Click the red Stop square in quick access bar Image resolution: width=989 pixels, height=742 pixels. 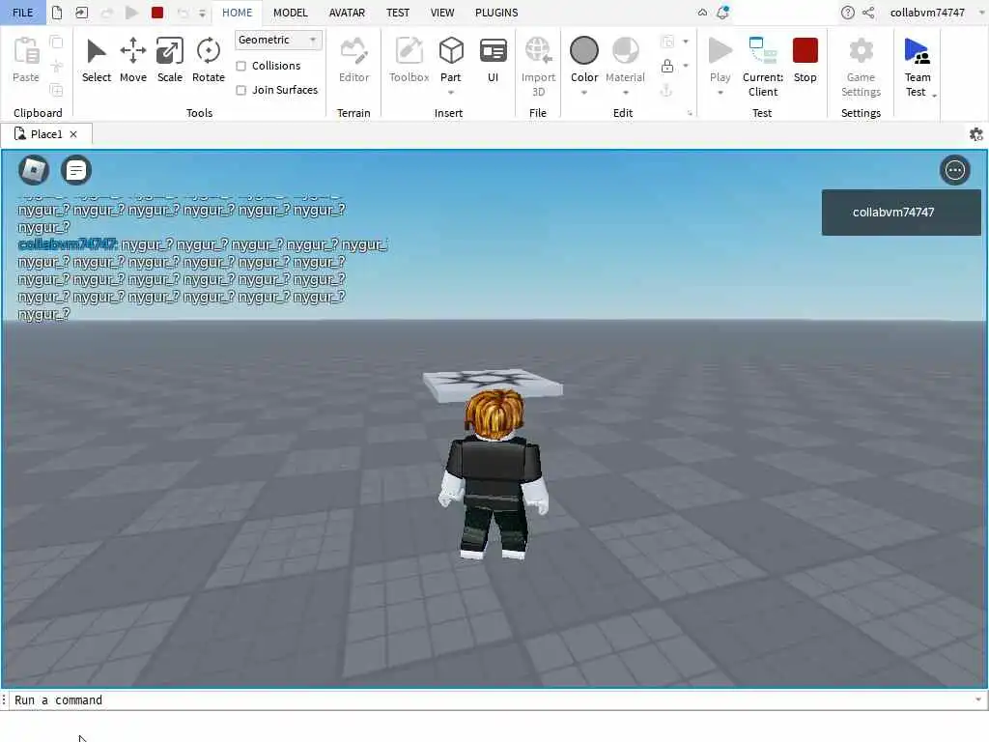click(x=157, y=12)
